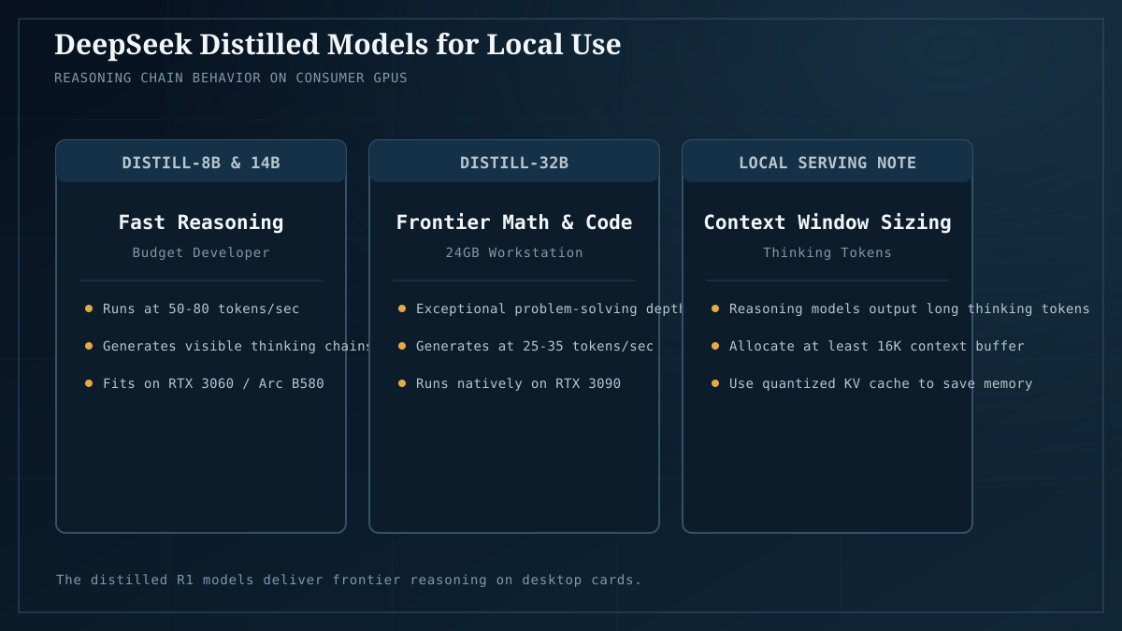Click "Use quantized KV cache to save memory" text
Image resolution: width=1122 pixels, height=631 pixels.
point(881,383)
